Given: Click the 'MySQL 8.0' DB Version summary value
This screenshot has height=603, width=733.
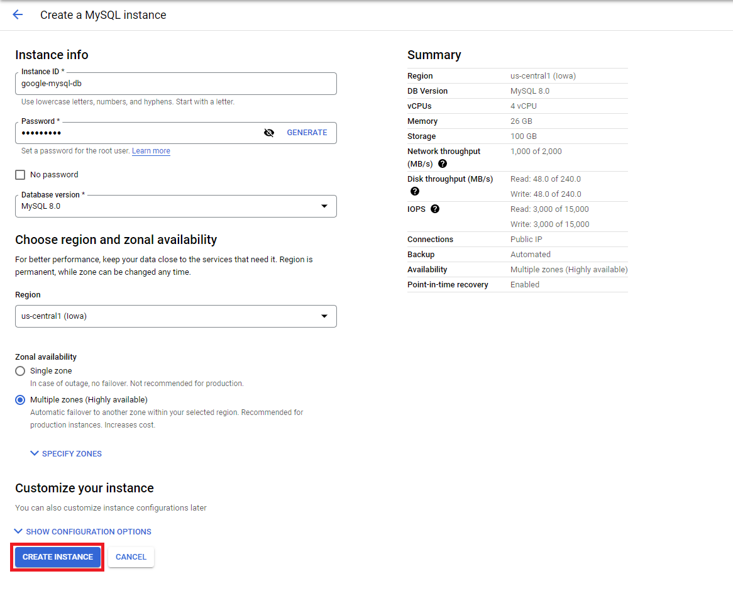Looking at the screenshot, I should click(530, 91).
